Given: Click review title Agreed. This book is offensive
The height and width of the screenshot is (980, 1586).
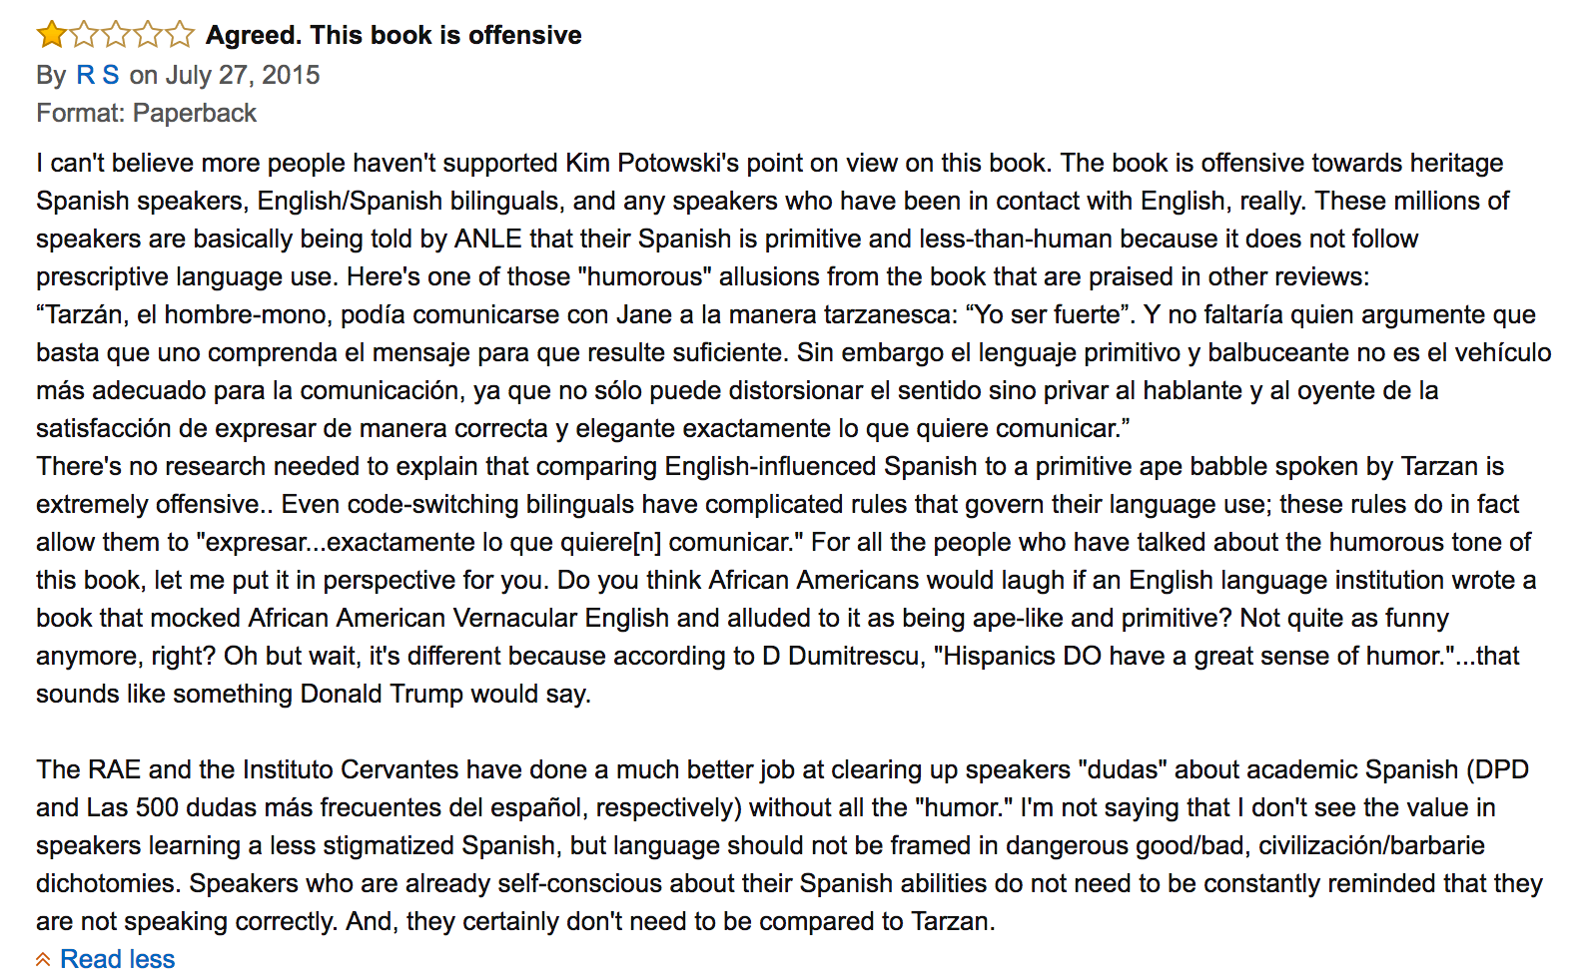Looking at the screenshot, I should 394,35.
